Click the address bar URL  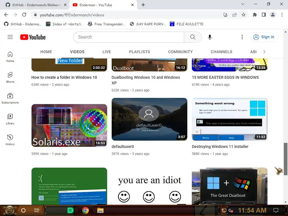[x=72, y=15]
